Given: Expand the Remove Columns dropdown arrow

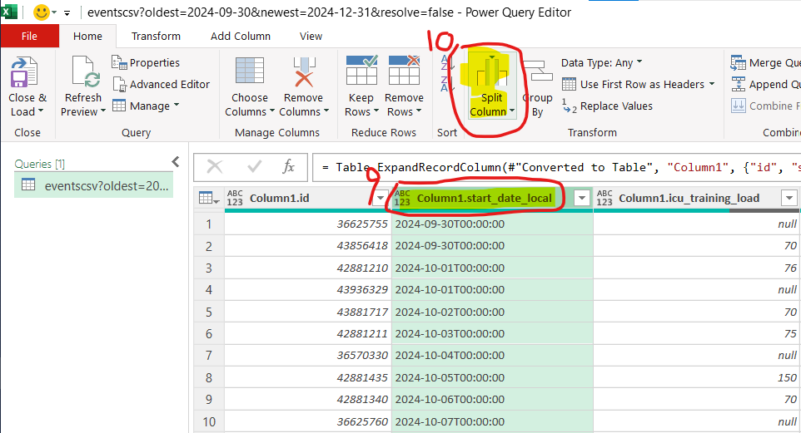Looking at the screenshot, I should coord(326,111).
